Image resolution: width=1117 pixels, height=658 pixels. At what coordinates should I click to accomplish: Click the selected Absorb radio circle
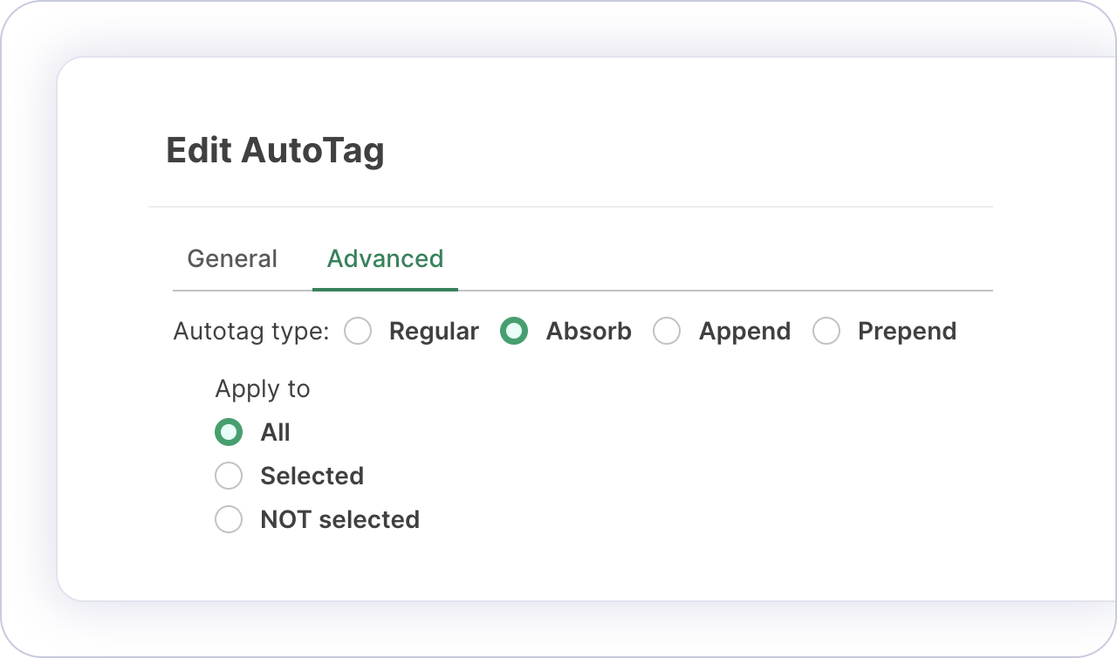click(x=513, y=332)
